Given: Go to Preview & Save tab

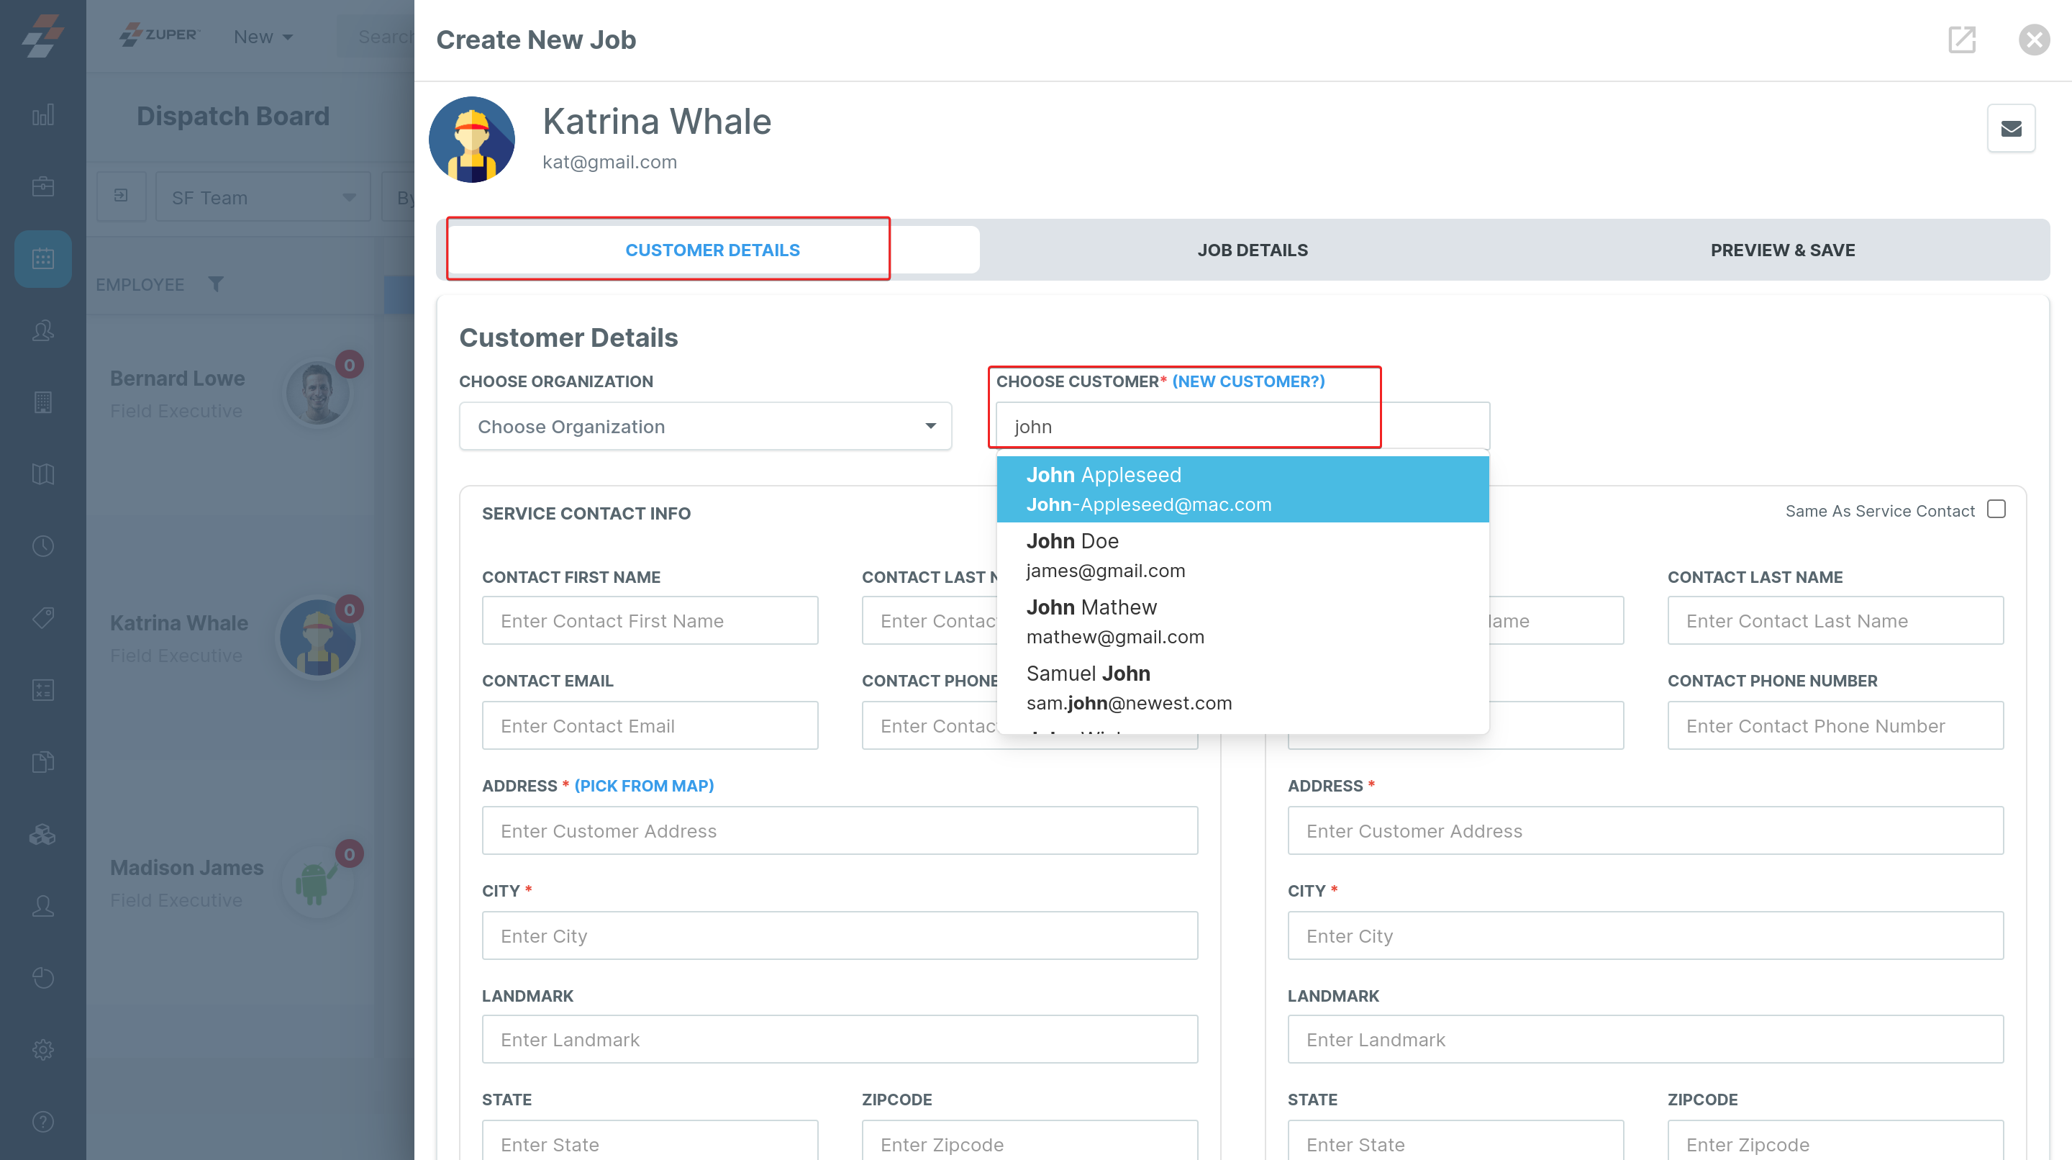Looking at the screenshot, I should 1781,250.
